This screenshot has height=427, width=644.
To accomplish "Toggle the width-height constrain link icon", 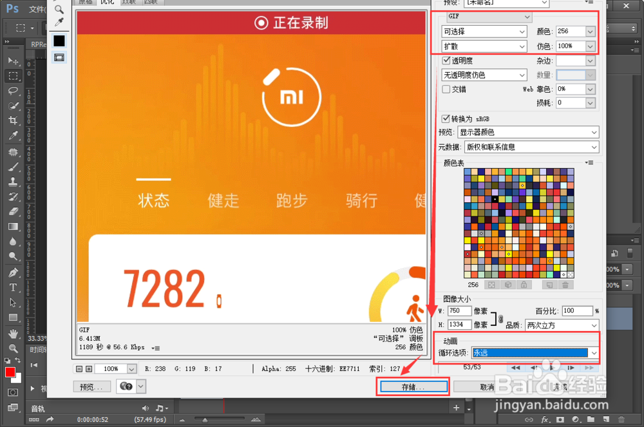I will [500, 318].
